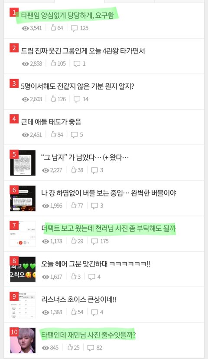This screenshot has width=208, height=359.
Task: Open post 5명이서해도 전같지 않은 기분
Action: 78,86
